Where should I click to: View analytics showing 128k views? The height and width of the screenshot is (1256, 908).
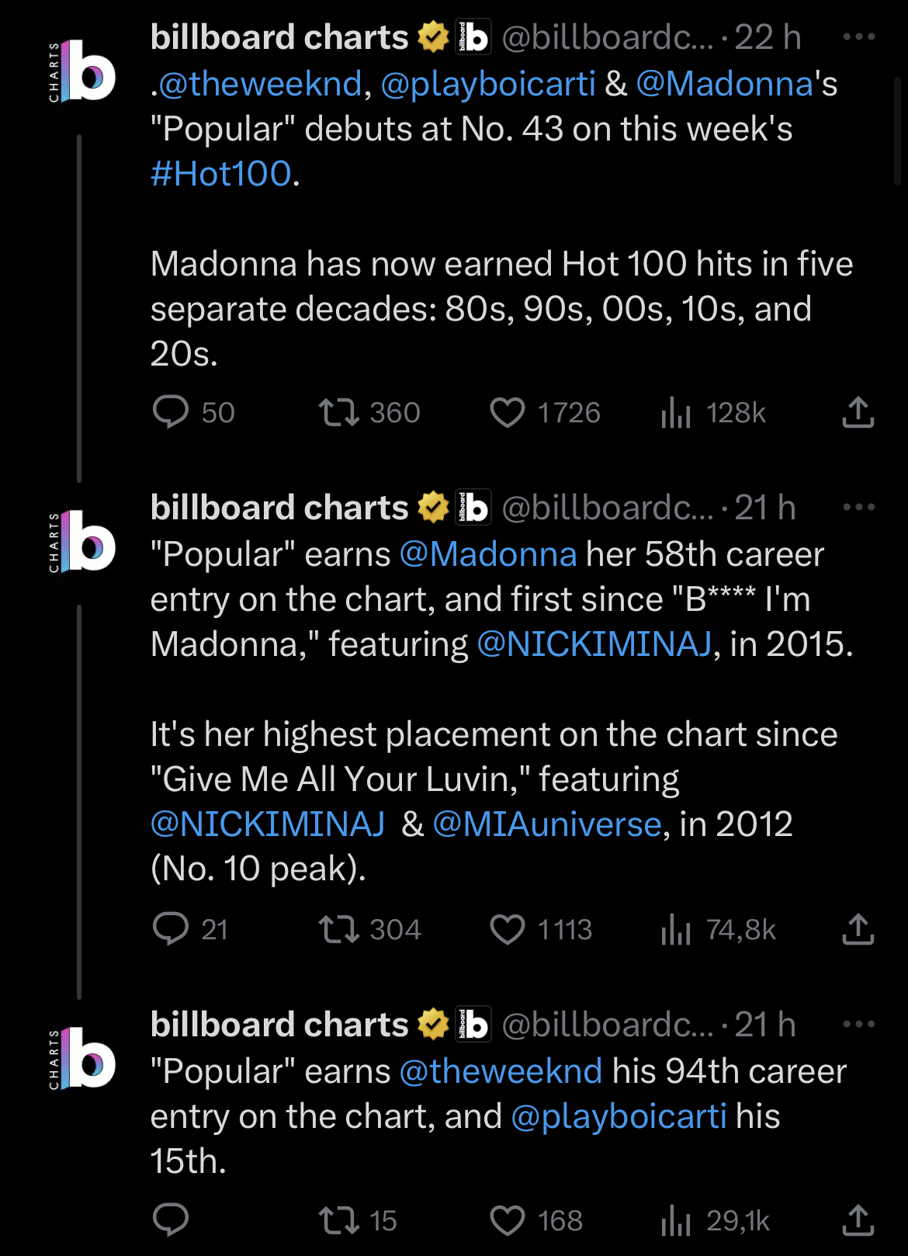[676, 412]
